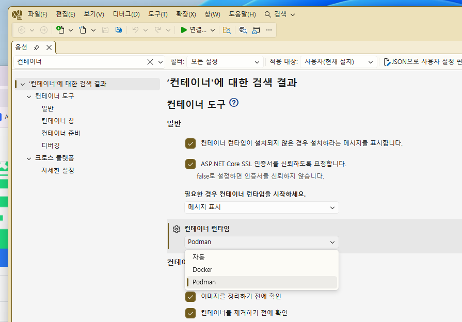Click the open file icon in toolbar
The width and height of the screenshot is (462, 322).
(83, 30)
